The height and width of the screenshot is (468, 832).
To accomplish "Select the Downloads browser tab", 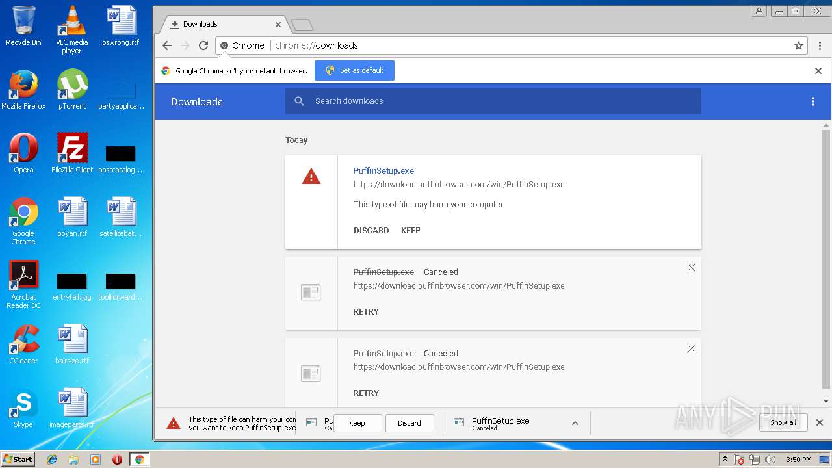I will (224, 24).
